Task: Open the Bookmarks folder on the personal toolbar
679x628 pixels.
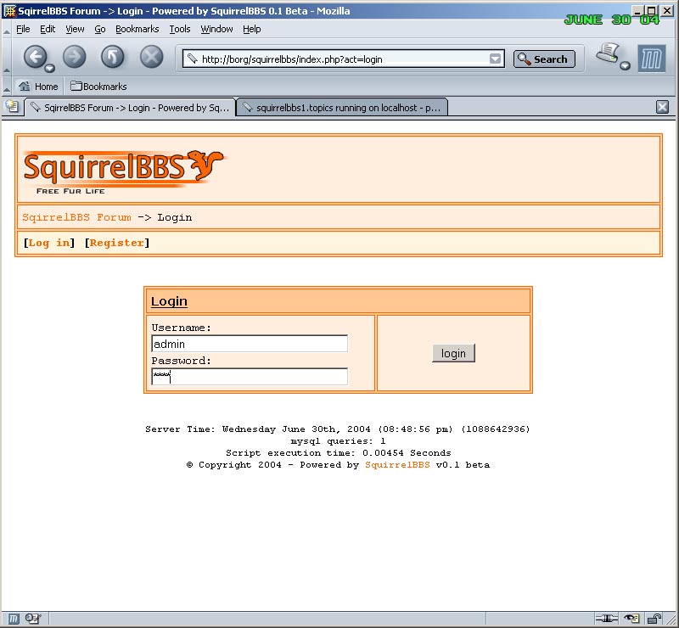Action: [x=98, y=87]
